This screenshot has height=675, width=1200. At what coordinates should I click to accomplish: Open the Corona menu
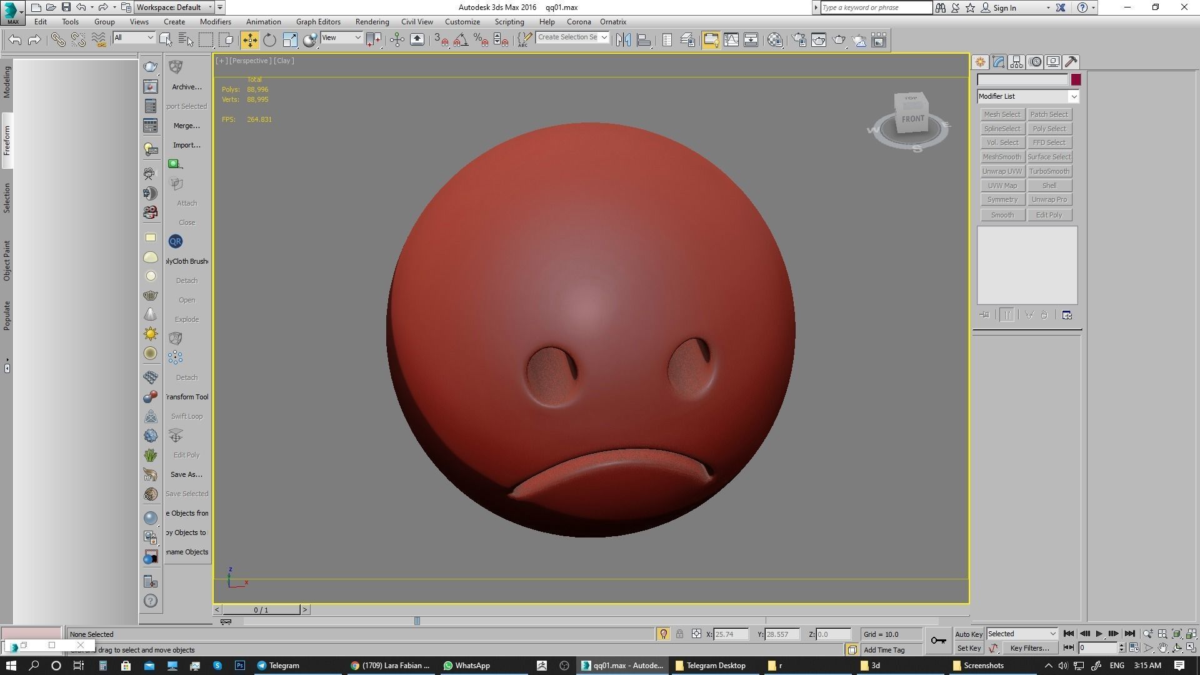pos(579,22)
